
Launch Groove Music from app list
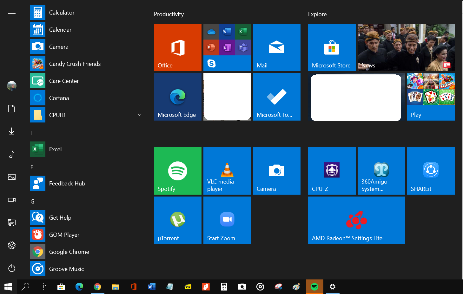[x=86, y=269]
